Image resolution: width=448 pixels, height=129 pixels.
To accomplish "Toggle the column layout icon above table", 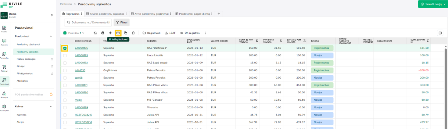I will point(440,33).
